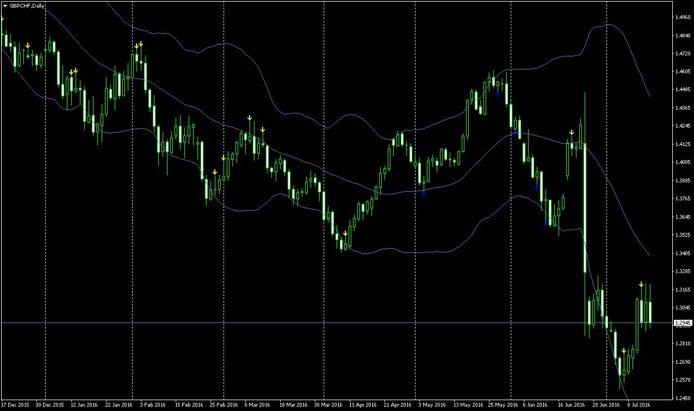Click the GBPCHF,Daily chart title text
Viewport: 694px width, 411px height.
coord(27,5)
